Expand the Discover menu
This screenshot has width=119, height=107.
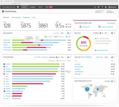coord(24,7)
